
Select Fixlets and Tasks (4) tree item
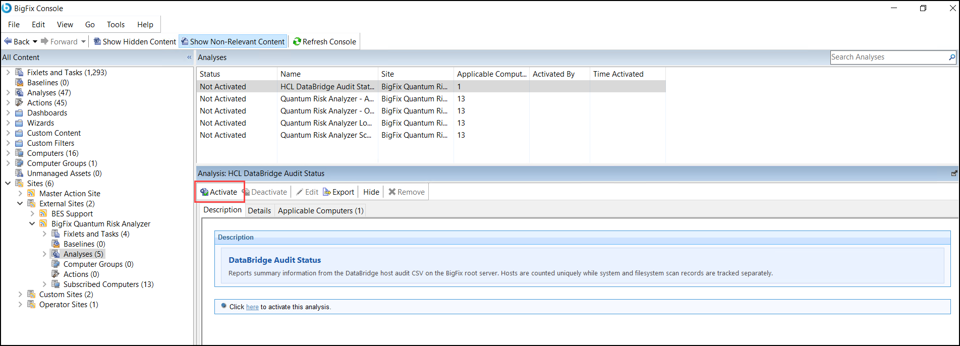[x=96, y=234]
